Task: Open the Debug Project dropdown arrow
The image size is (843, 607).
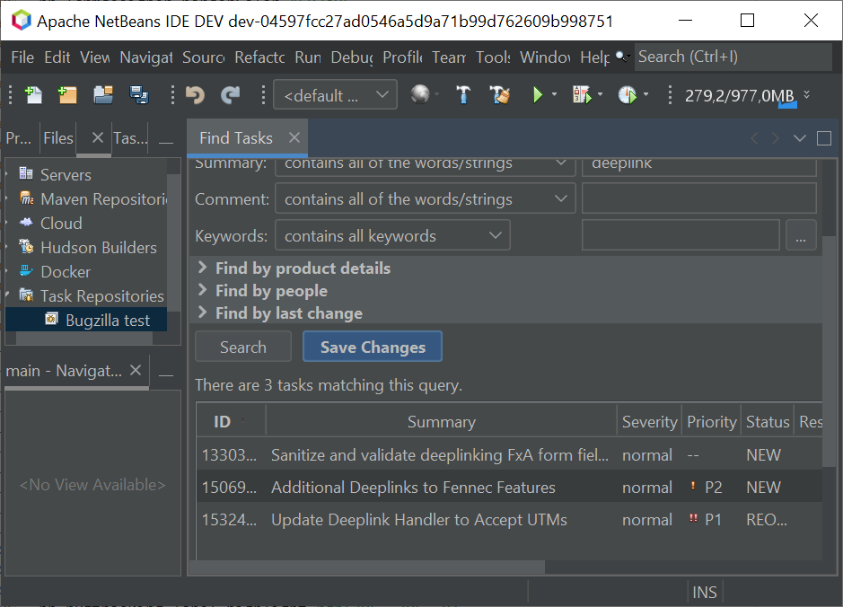Action: [600, 94]
